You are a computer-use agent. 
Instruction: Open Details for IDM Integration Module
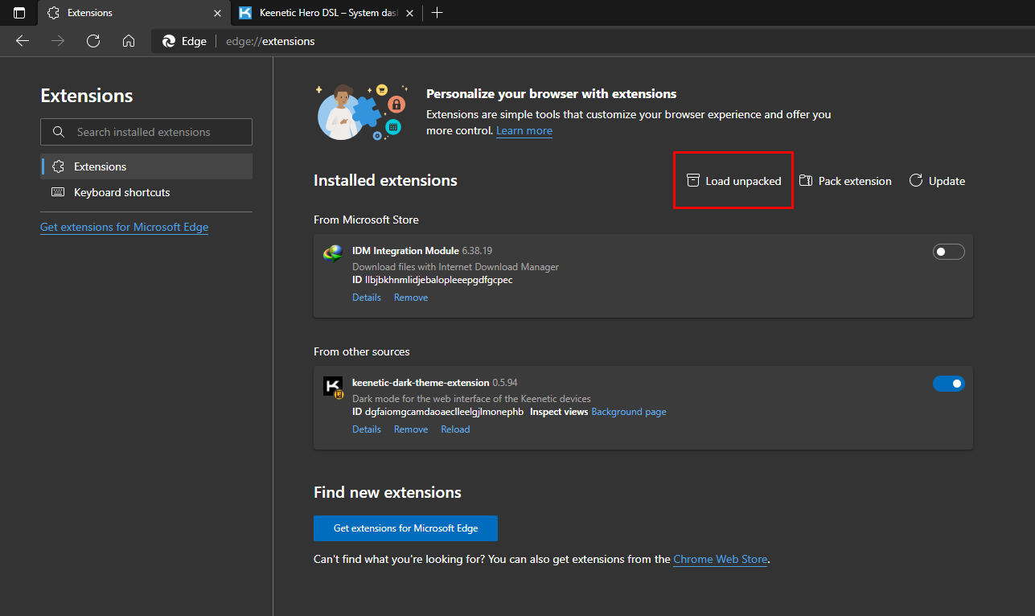[x=367, y=298]
